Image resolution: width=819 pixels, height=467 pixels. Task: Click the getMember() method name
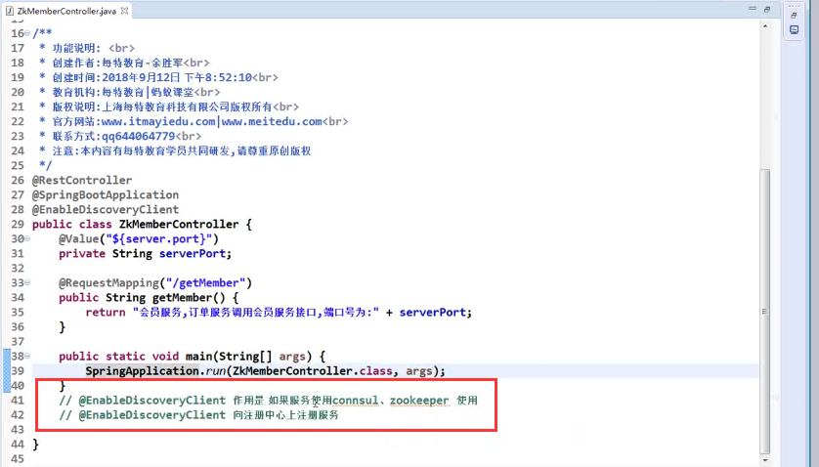182,298
